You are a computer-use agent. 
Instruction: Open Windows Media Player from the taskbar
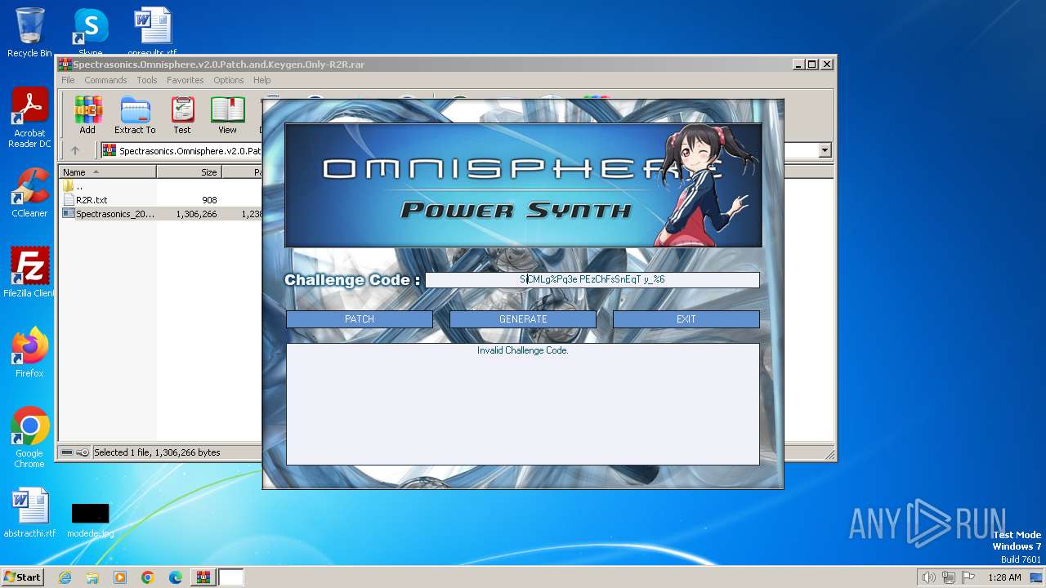pyautogui.click(x=120, y=577)
